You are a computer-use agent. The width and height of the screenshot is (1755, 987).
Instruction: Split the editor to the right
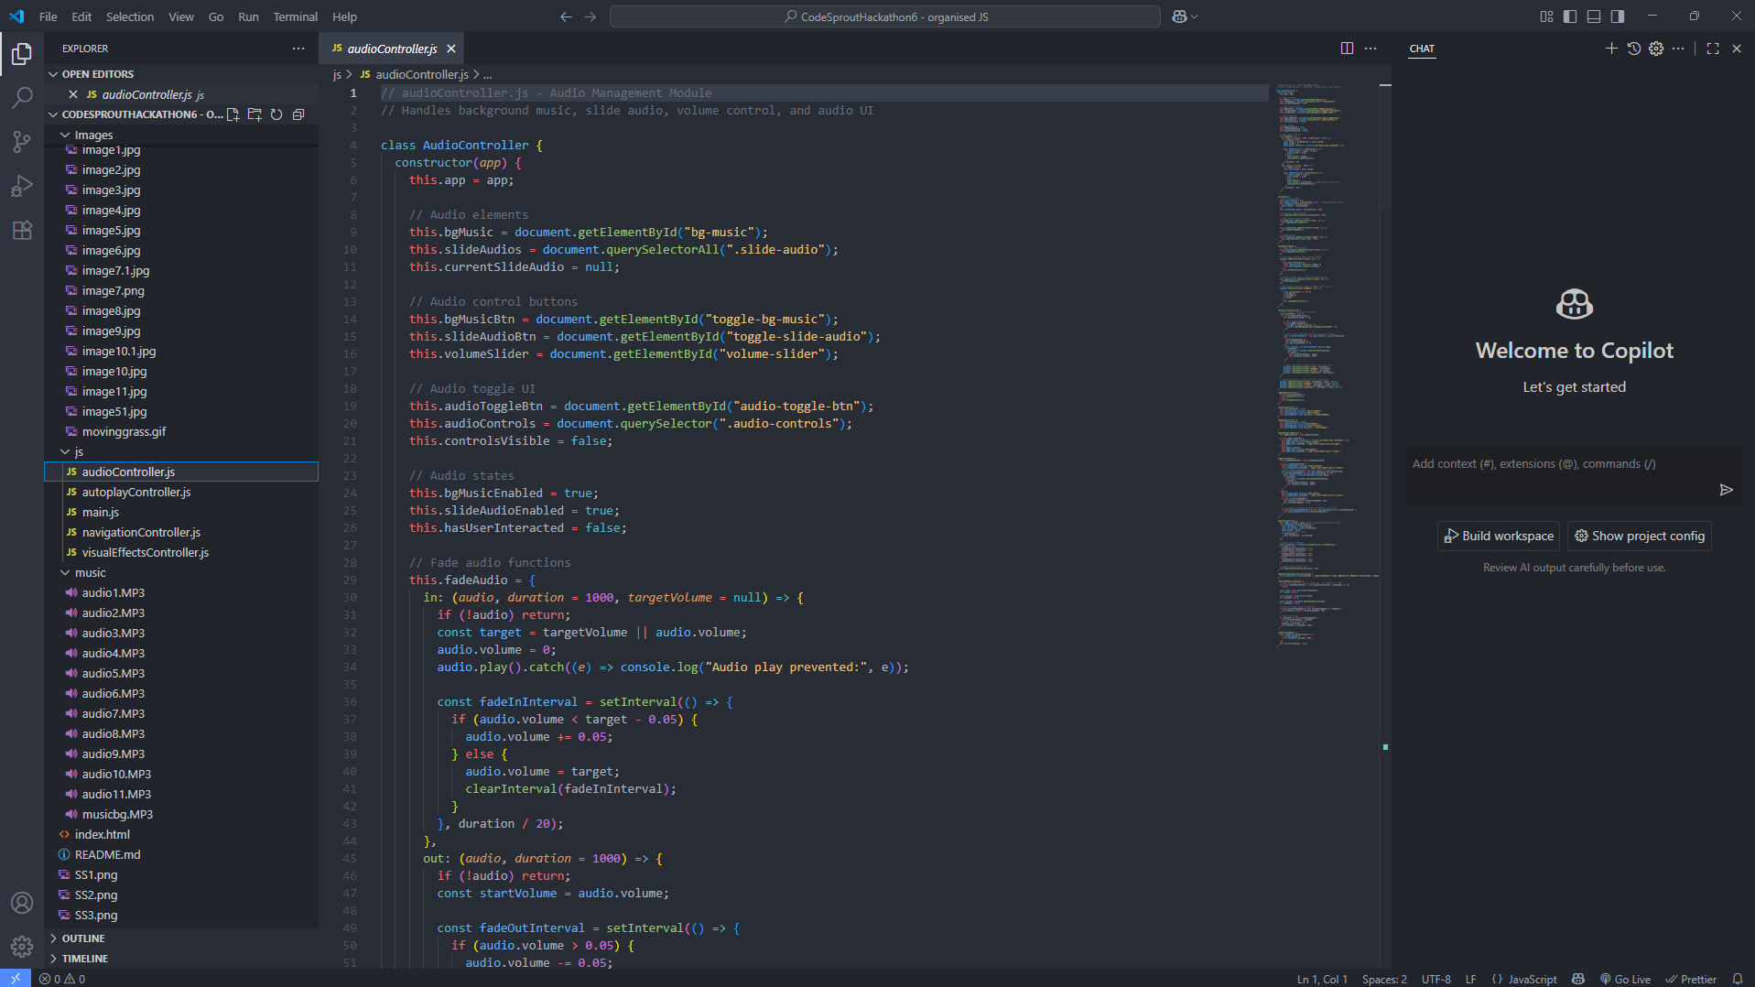coord(1347,49)
